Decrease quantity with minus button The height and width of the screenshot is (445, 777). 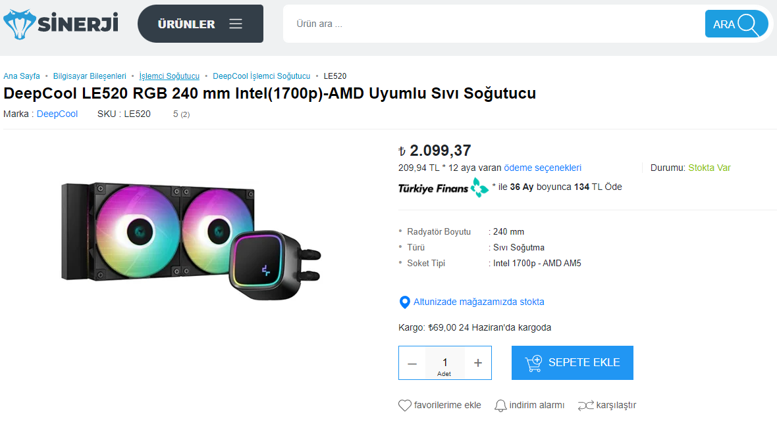412,363
